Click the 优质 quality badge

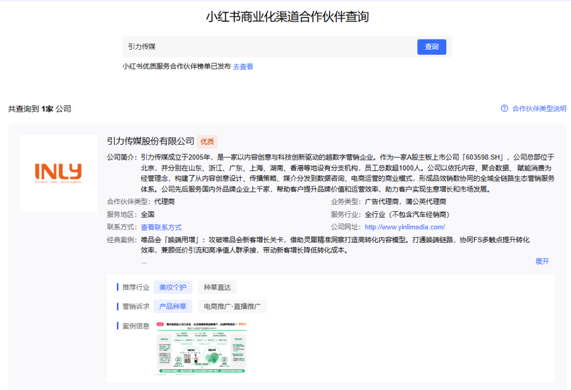tap(207, 142)
